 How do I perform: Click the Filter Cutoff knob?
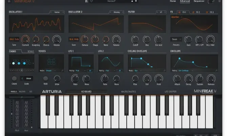pos(135,39)
